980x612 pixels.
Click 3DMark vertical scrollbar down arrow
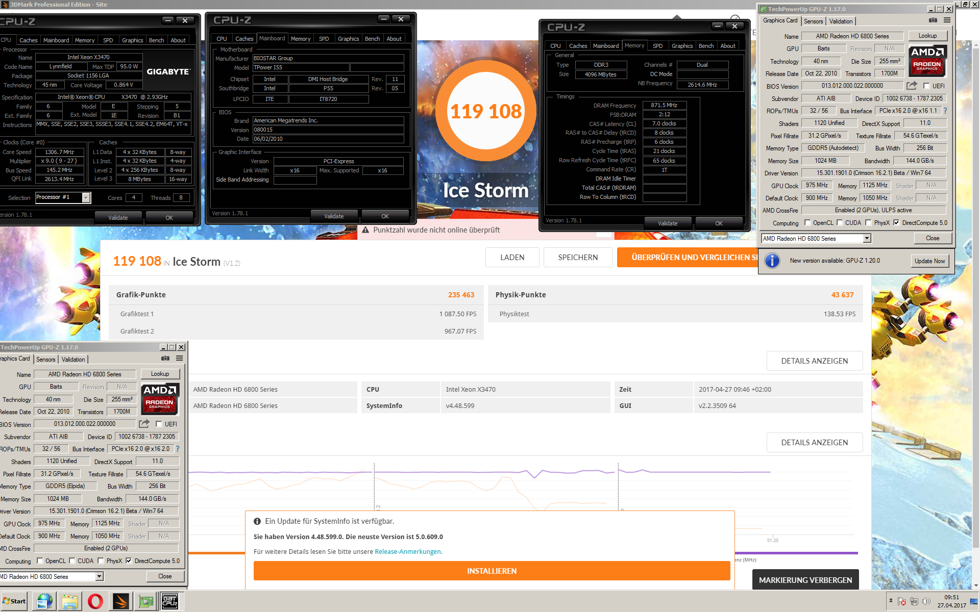point(976,585)
